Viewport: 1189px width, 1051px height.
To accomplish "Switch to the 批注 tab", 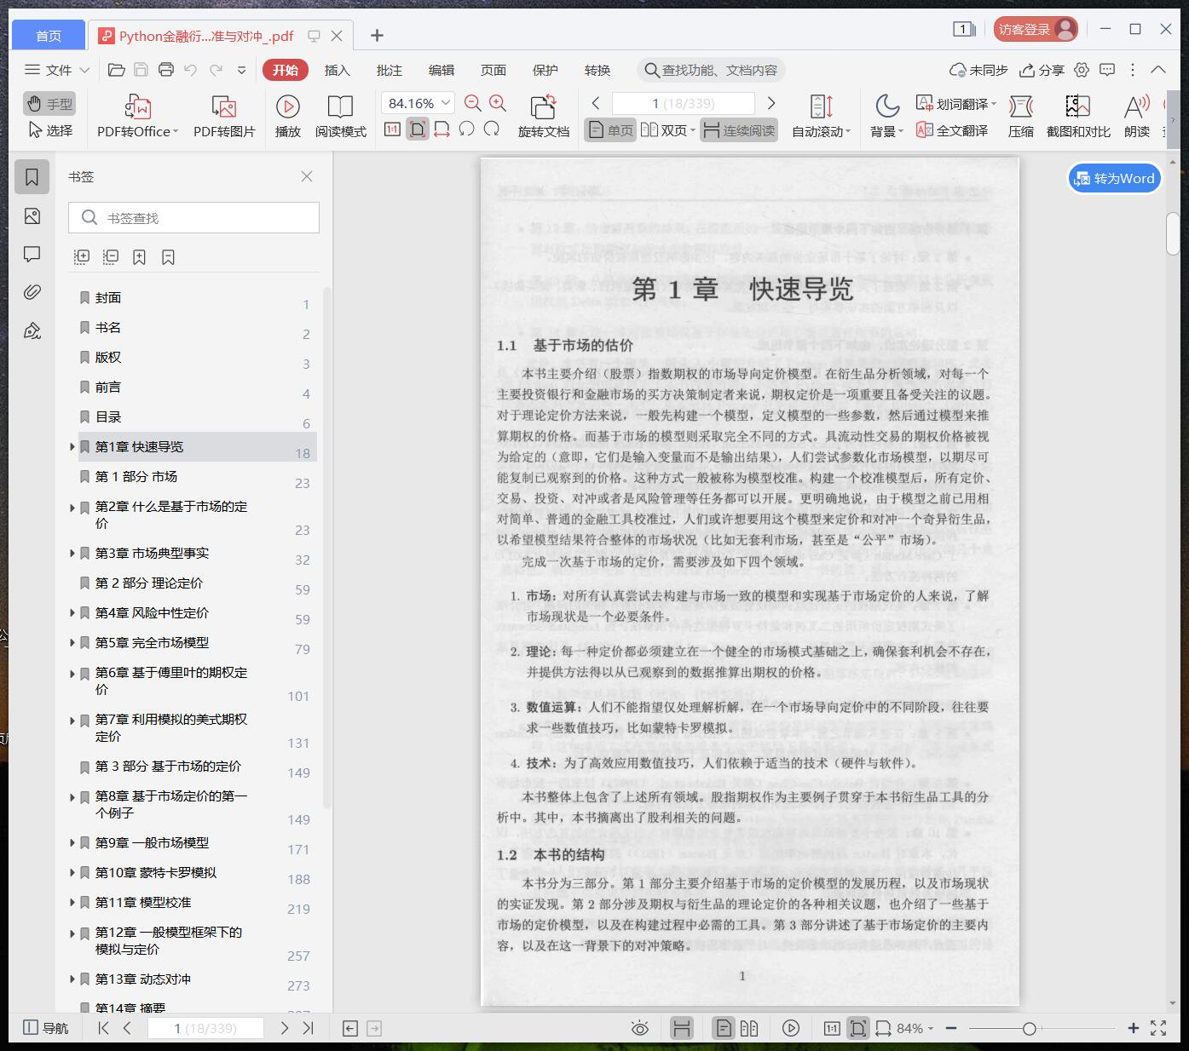I will (390, 70).
